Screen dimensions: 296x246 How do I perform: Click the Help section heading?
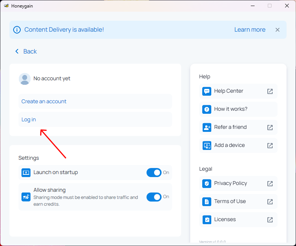point(204,76)
